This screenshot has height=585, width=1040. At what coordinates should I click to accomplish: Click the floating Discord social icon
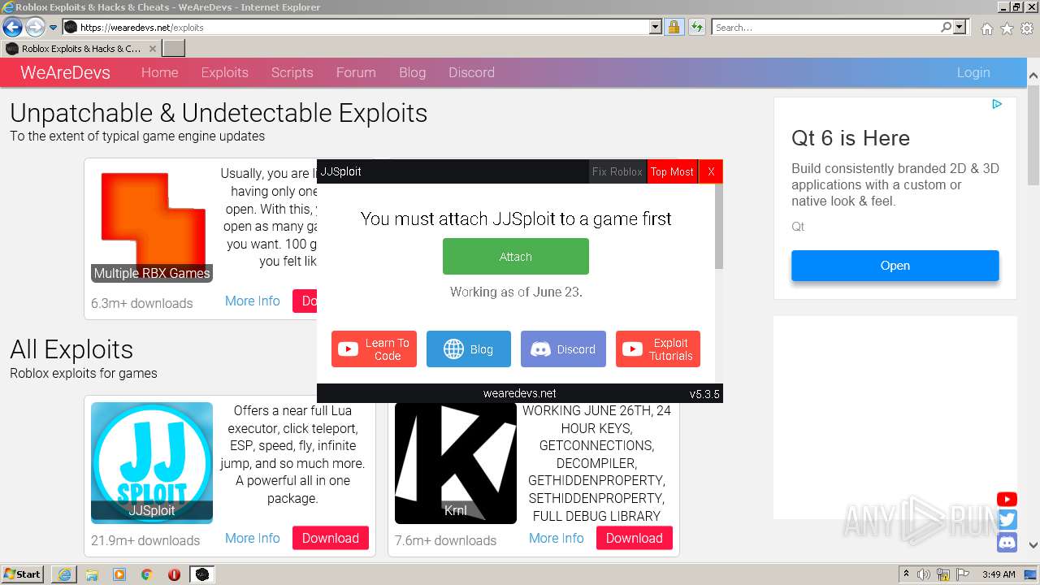pyautogui.click(x=1007, y=543)
